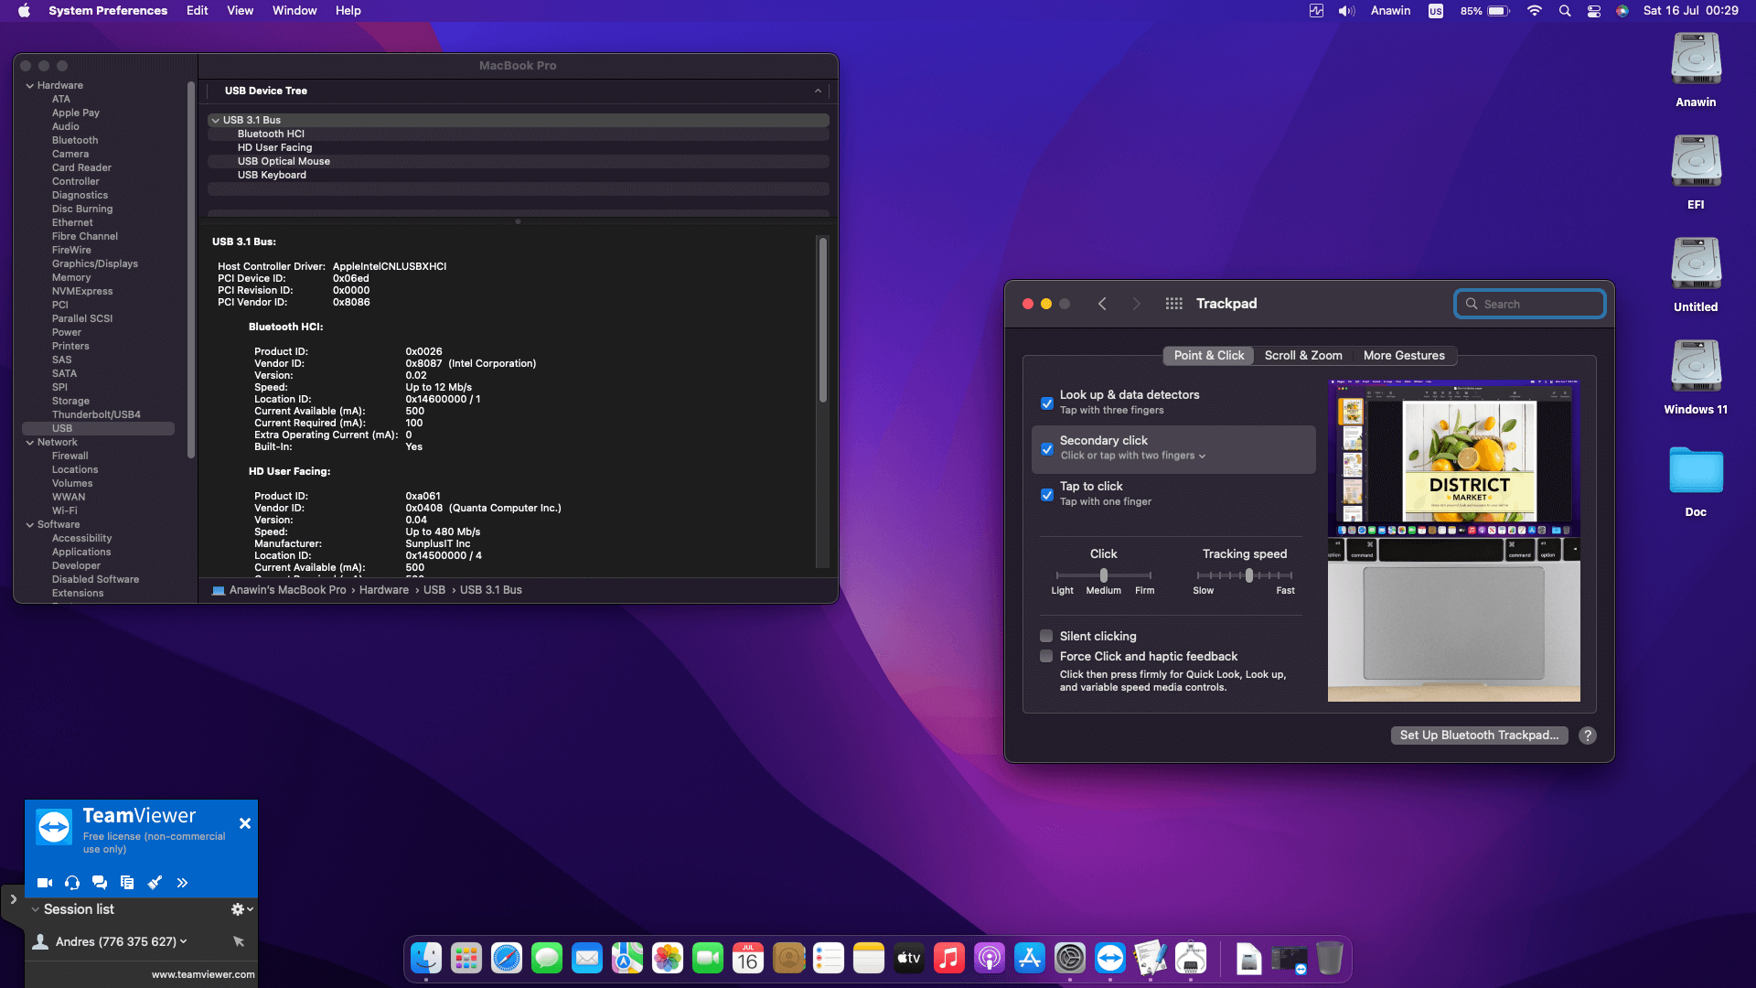Click USB Device Tree column sort arrow
1756x988 pixels.
pos(818,91)
